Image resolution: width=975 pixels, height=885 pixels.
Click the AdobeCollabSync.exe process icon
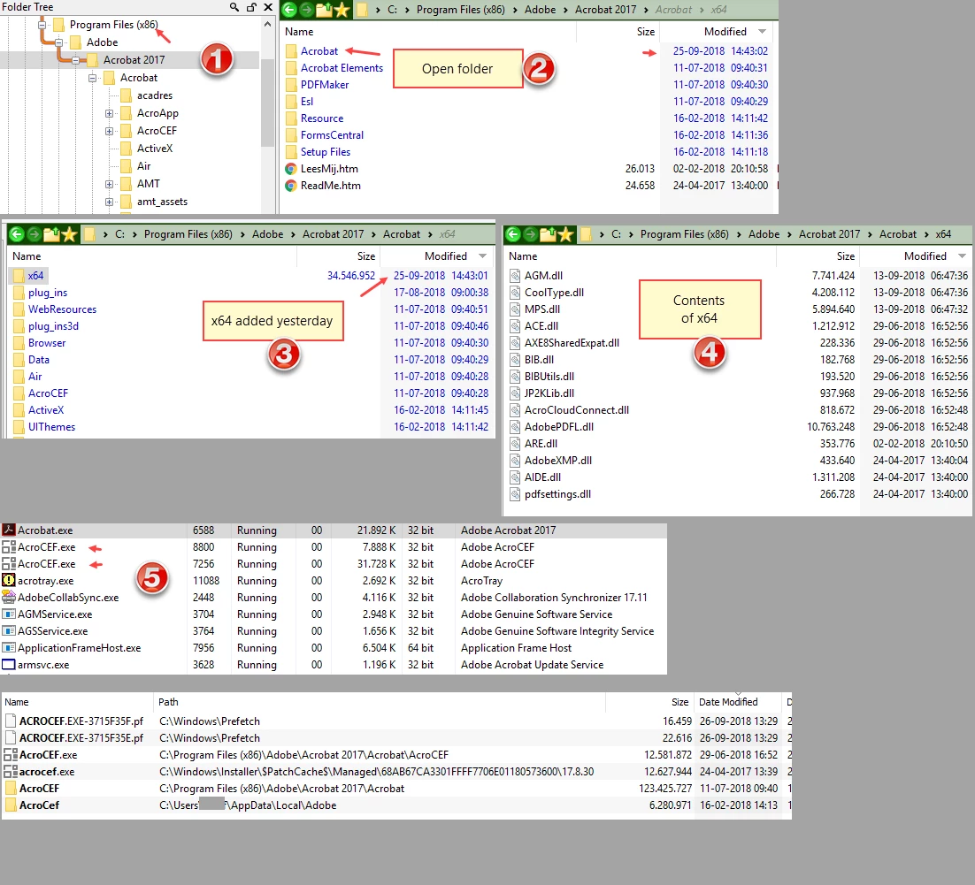pos(9,598)
